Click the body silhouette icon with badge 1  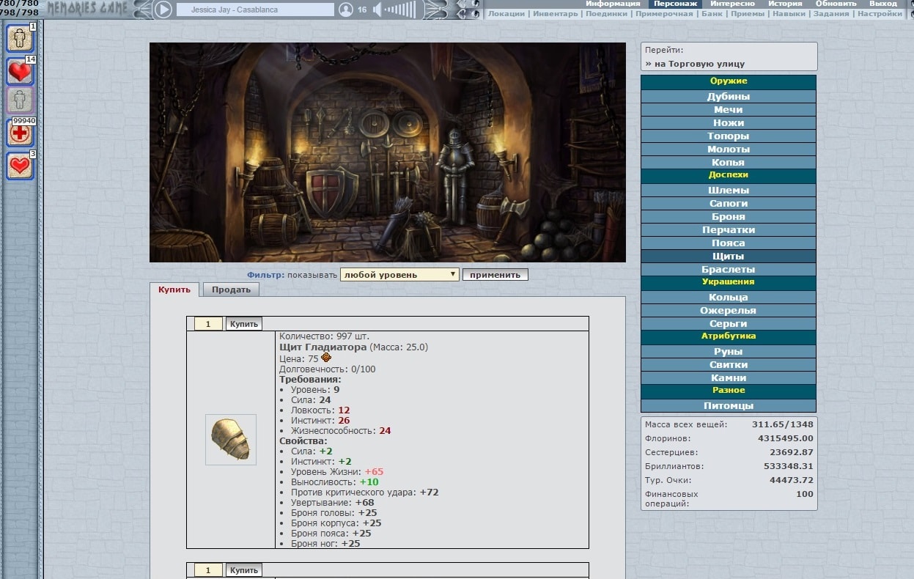(x=20, y=38)
